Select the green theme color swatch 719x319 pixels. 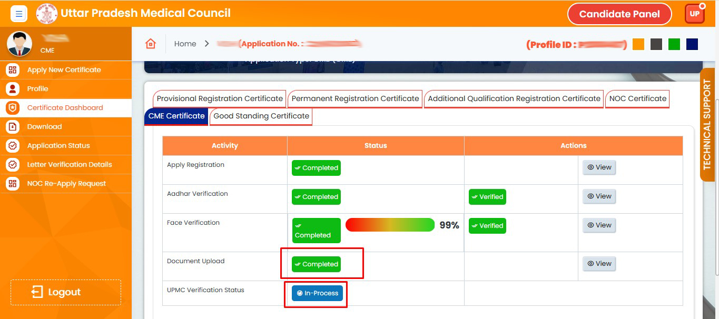tap(674, 44)
